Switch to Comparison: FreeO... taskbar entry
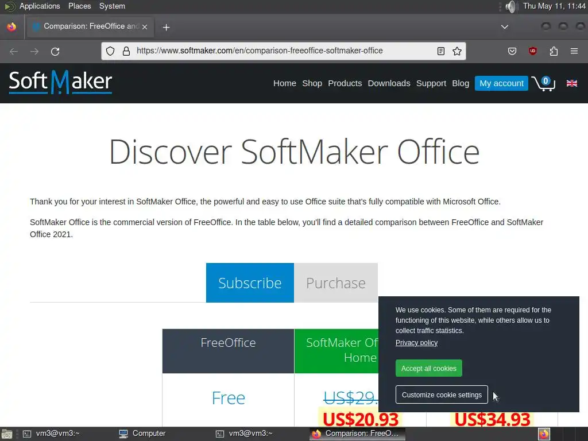This screenshot has height=441, width=588. coord(357,434)
